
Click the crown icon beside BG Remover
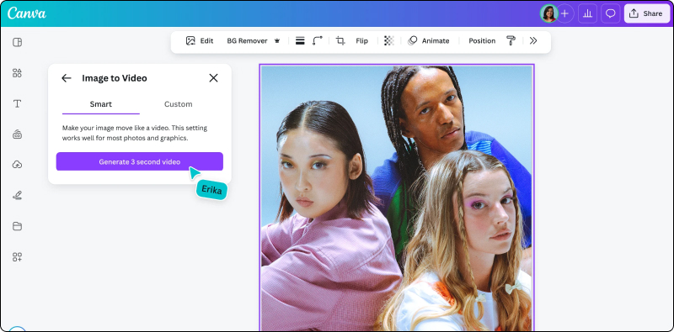point(277,41)
